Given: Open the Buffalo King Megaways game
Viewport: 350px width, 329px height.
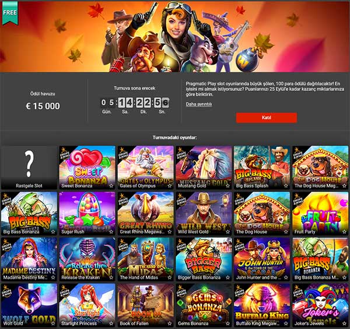Looking at the screenshot, I should (262, 305).
